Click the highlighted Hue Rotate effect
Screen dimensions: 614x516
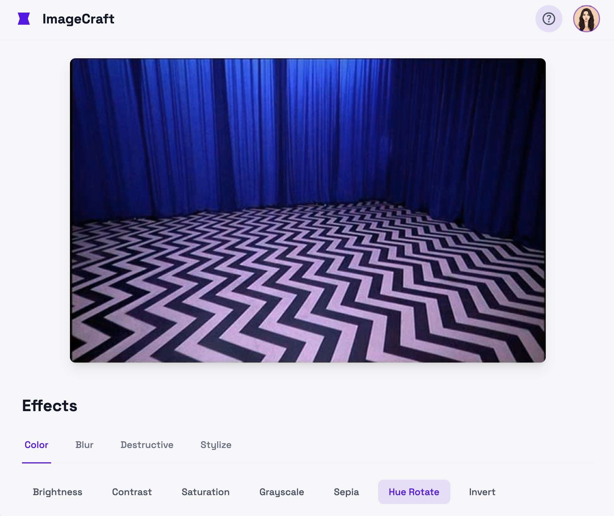coord(414,492)
